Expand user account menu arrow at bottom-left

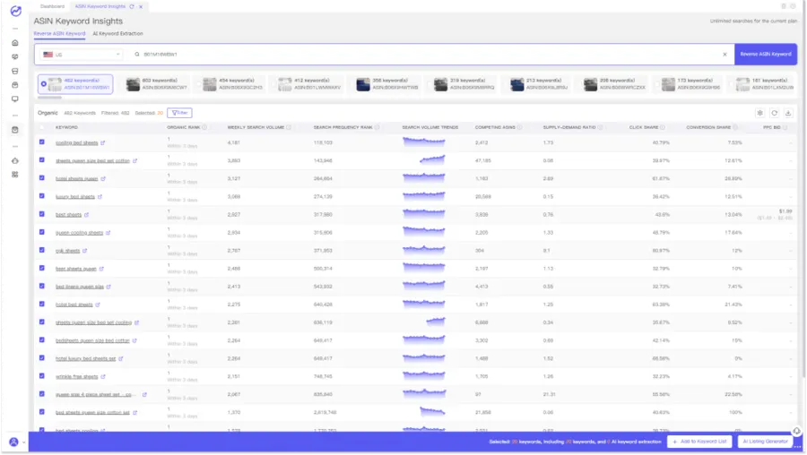23,442
